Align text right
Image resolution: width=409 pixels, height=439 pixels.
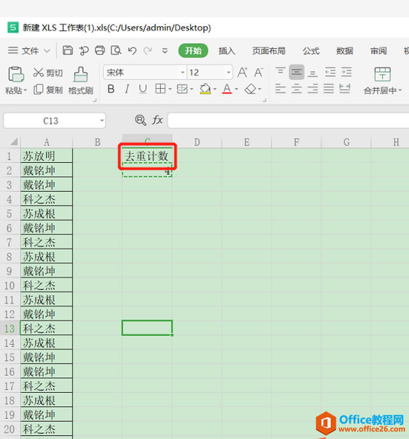click(312, 89)
